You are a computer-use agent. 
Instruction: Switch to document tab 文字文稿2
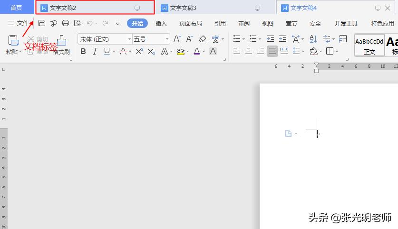[95, 8]
